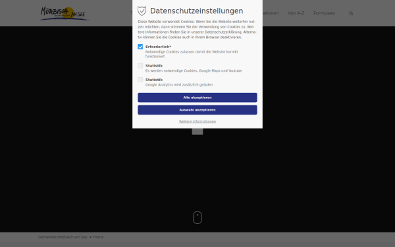The width and height of the screenshot is (395, 247).
Task: Click text 'Google Analytics wird zusätzlich geladen'
Action: pyautogui.click(x=179, y=85)
